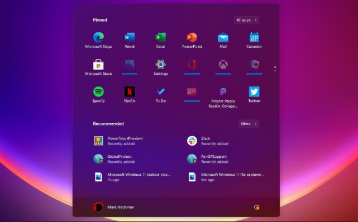Click the Xbox app icon still downloading
The width and height of the screenshot is (358, 222).
pos(223,65)
